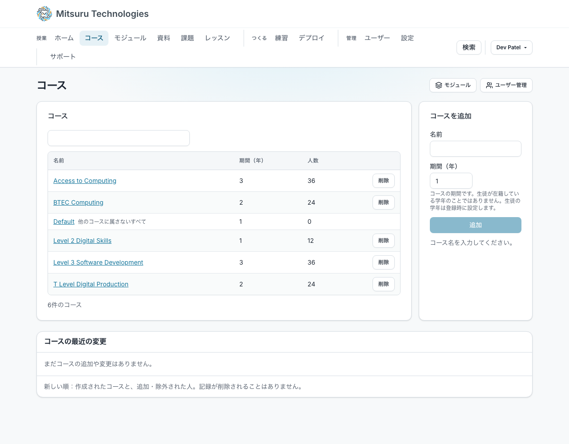Open the レッスン nav item
569x444 pixels.
click(217, 38)
